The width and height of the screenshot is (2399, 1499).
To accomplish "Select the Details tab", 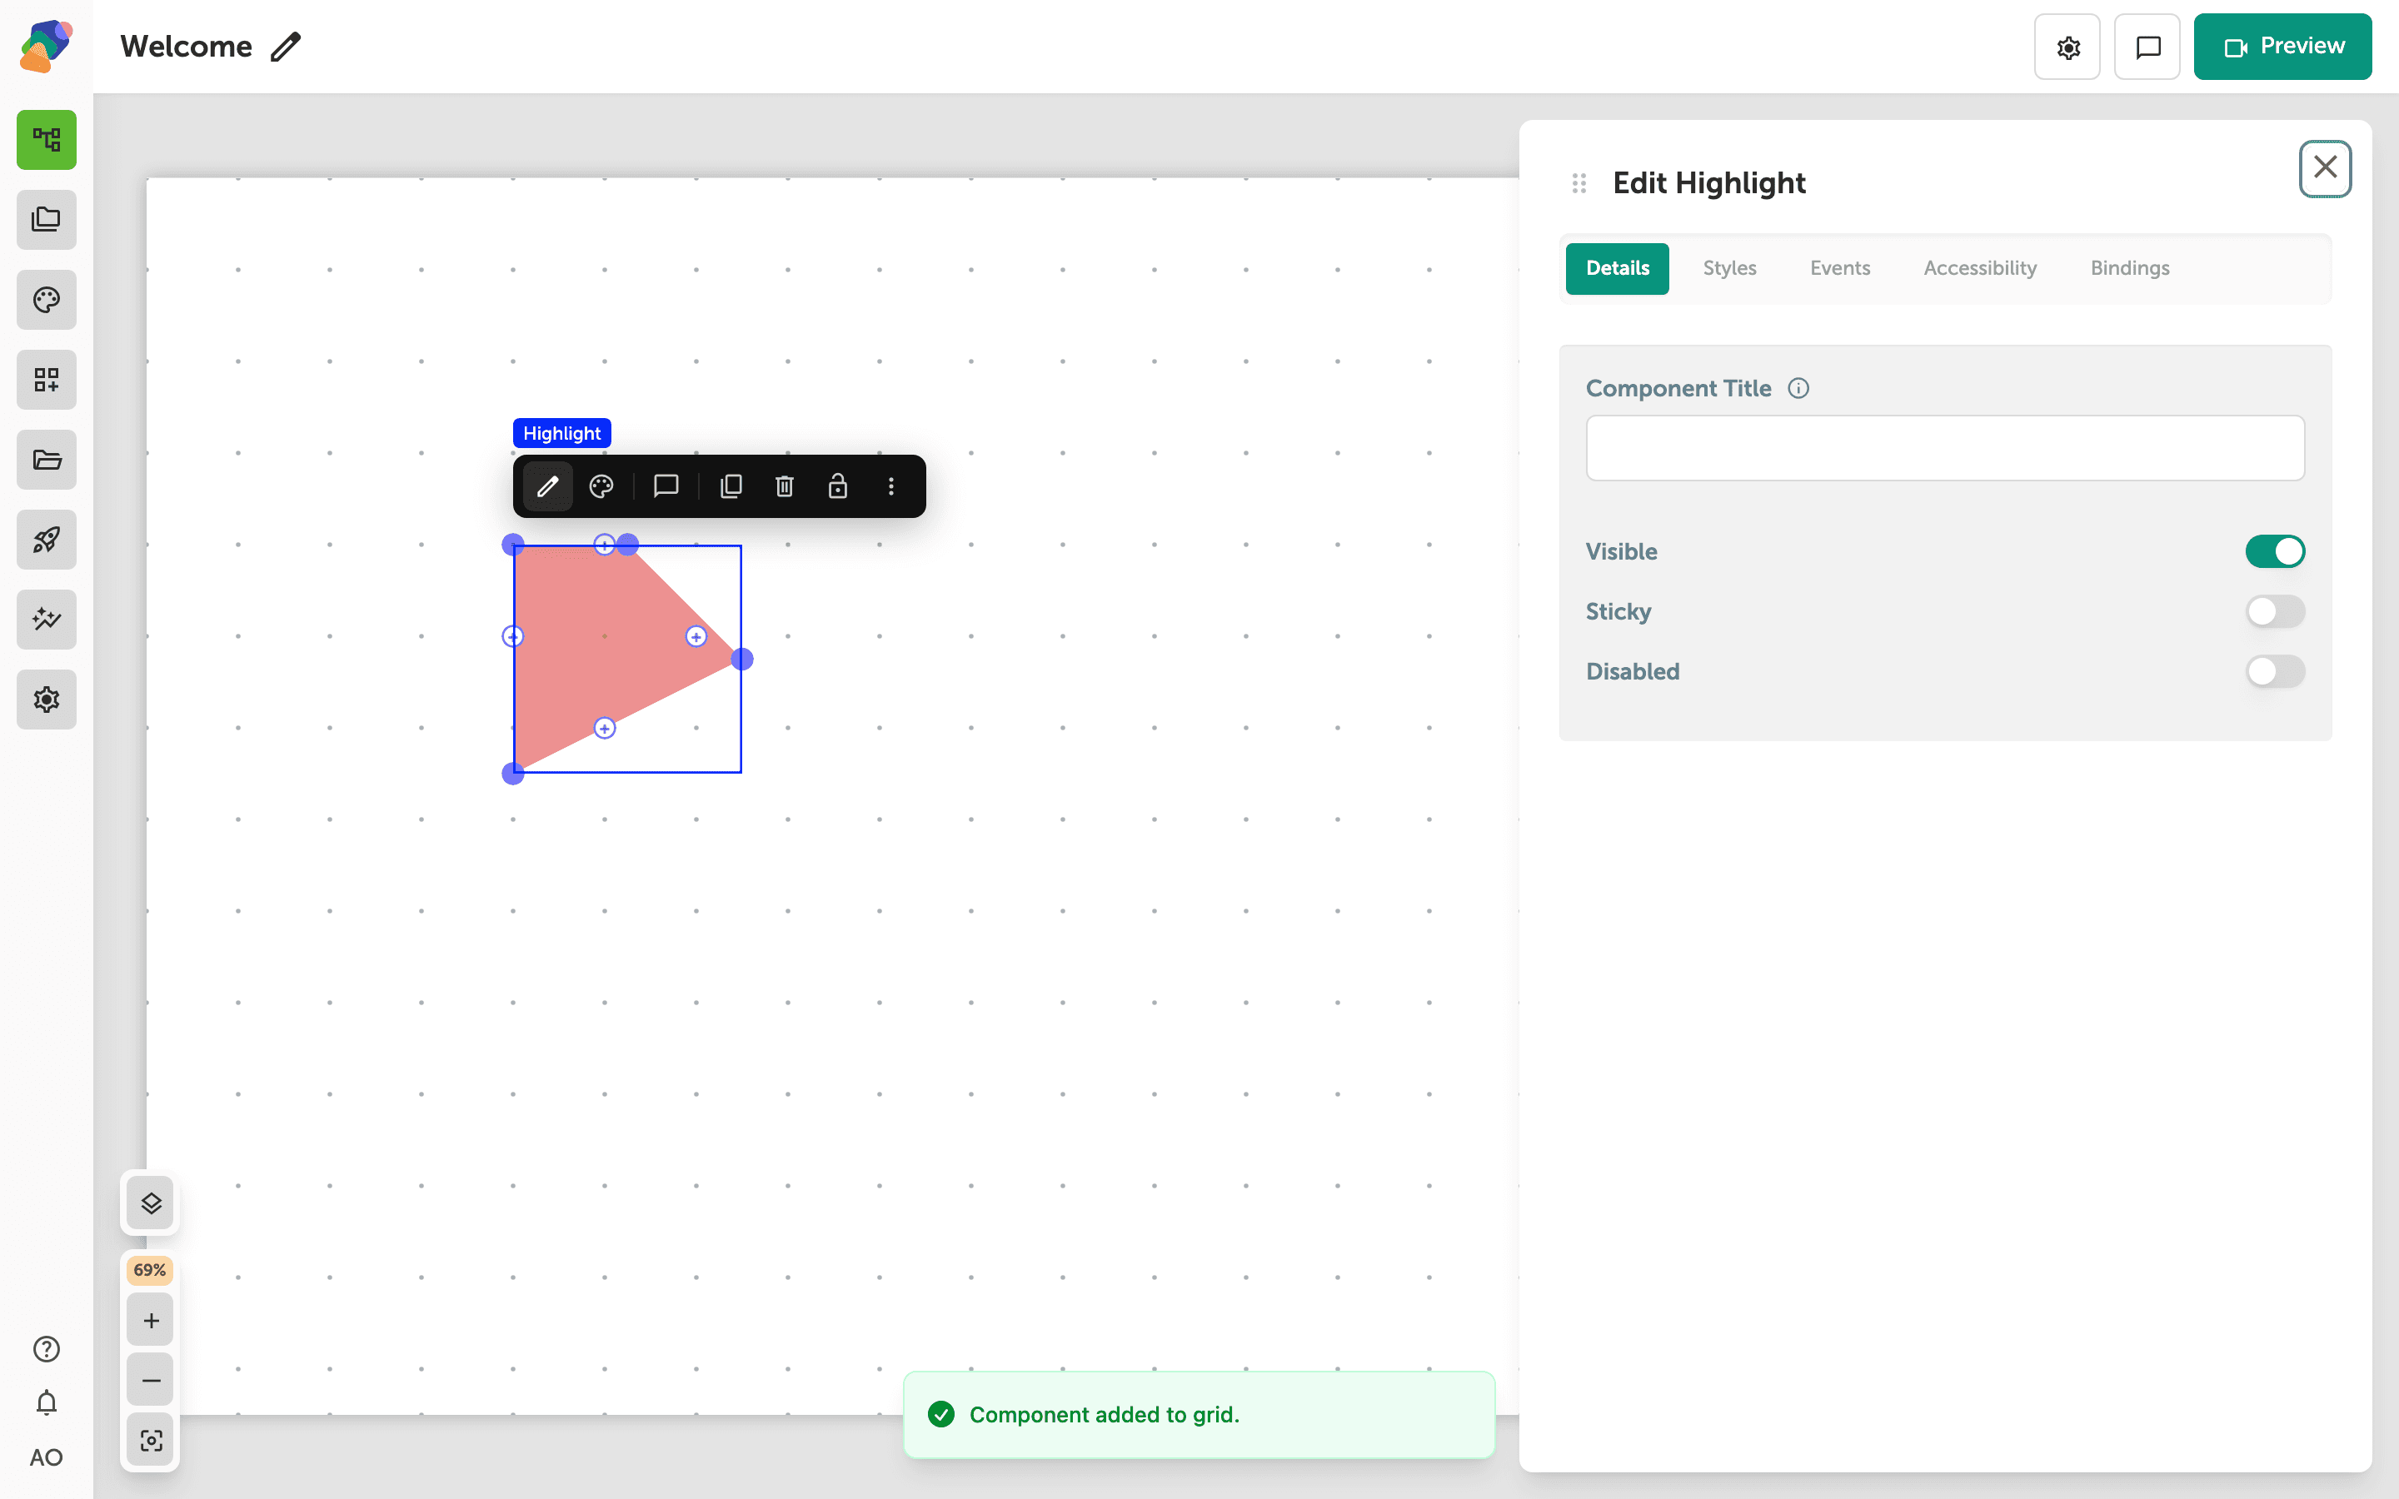I will tap(1618, 267).
